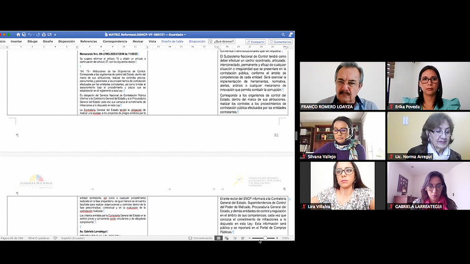
Task: Click 'El Subsistema Nacional de Control' paragraph
Action: [x=253, y=73]
